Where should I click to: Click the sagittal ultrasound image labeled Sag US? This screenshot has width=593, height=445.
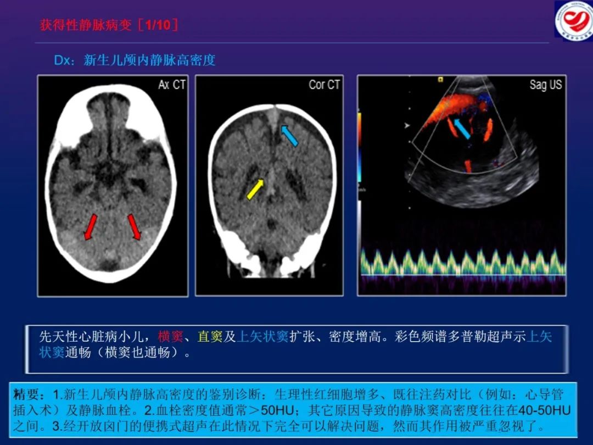coord(462,186)
